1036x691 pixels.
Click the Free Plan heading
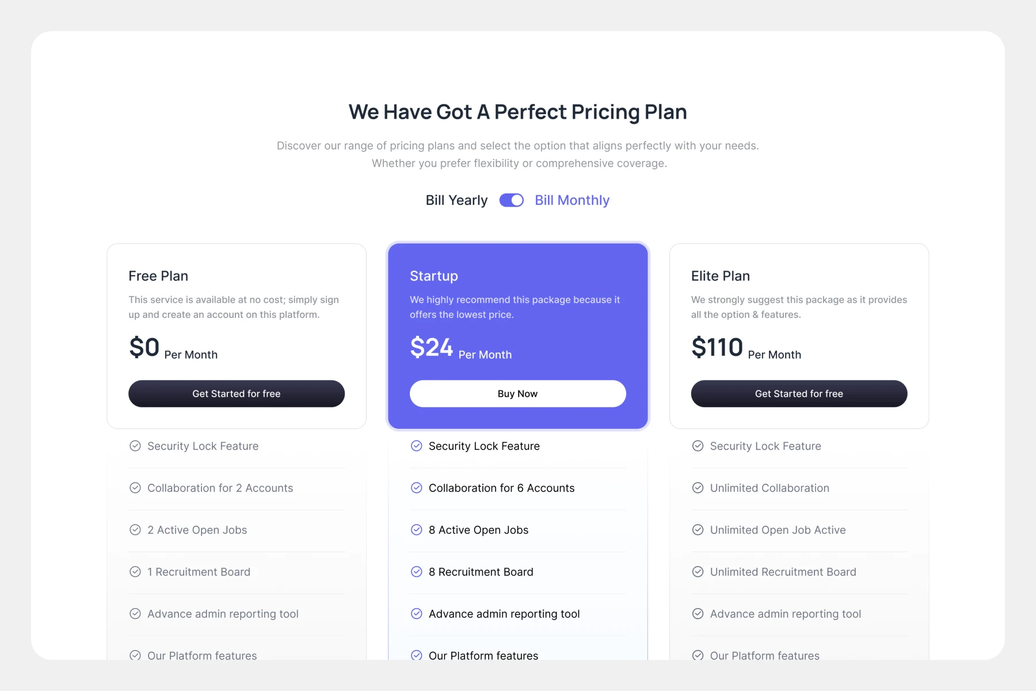click(x=158, y=276)
